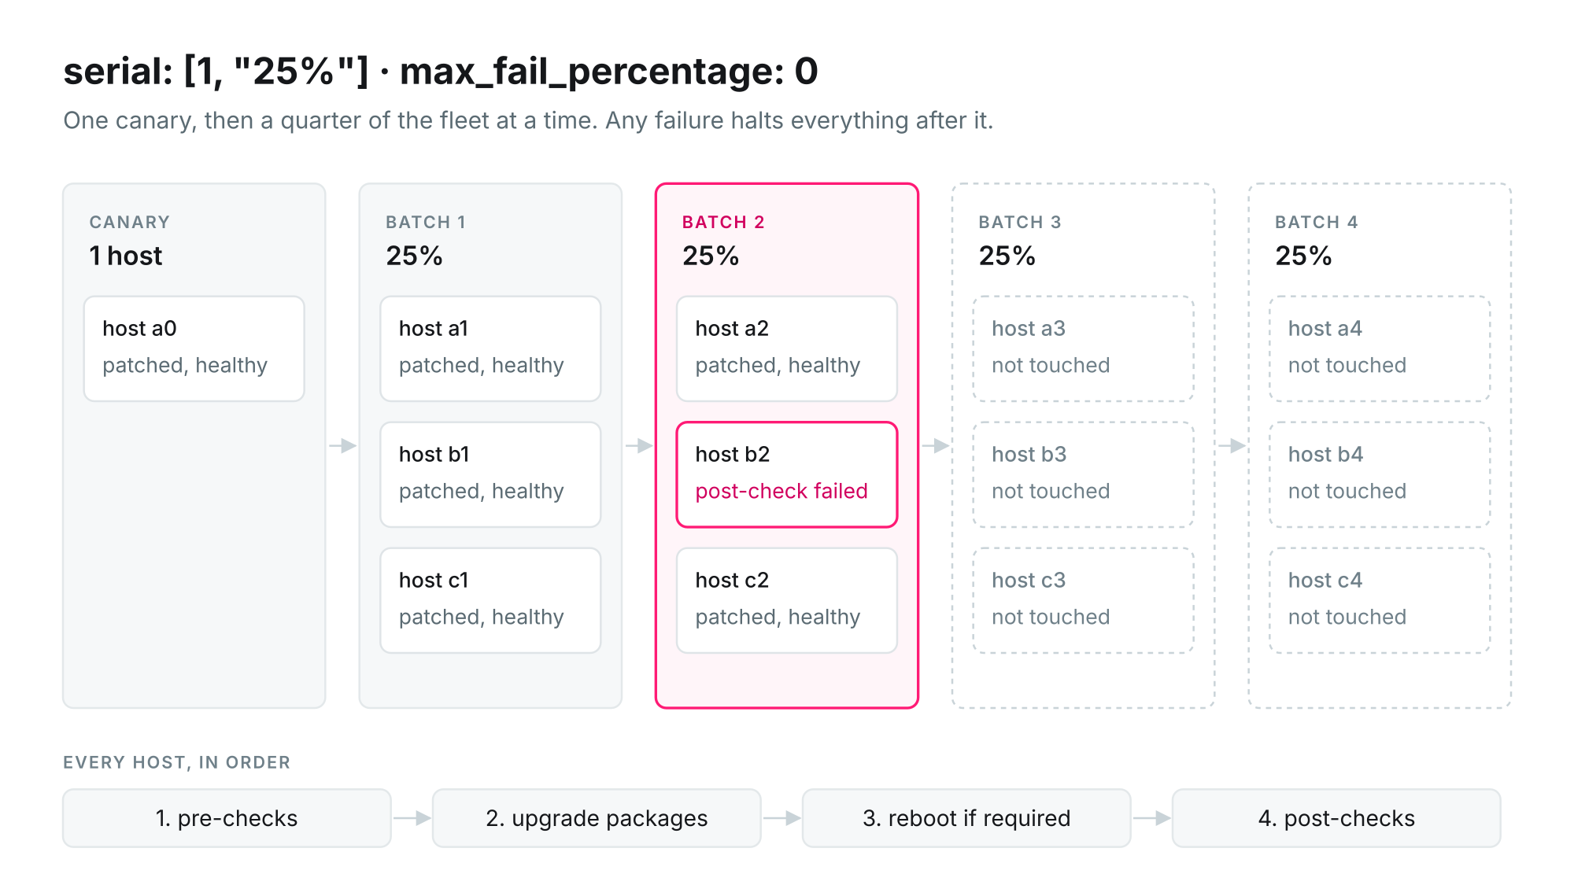The width and height of the screenshot is (1574, 885).
Task: Click arrow after upgrade packages step
Action: (x=781, y=818)
